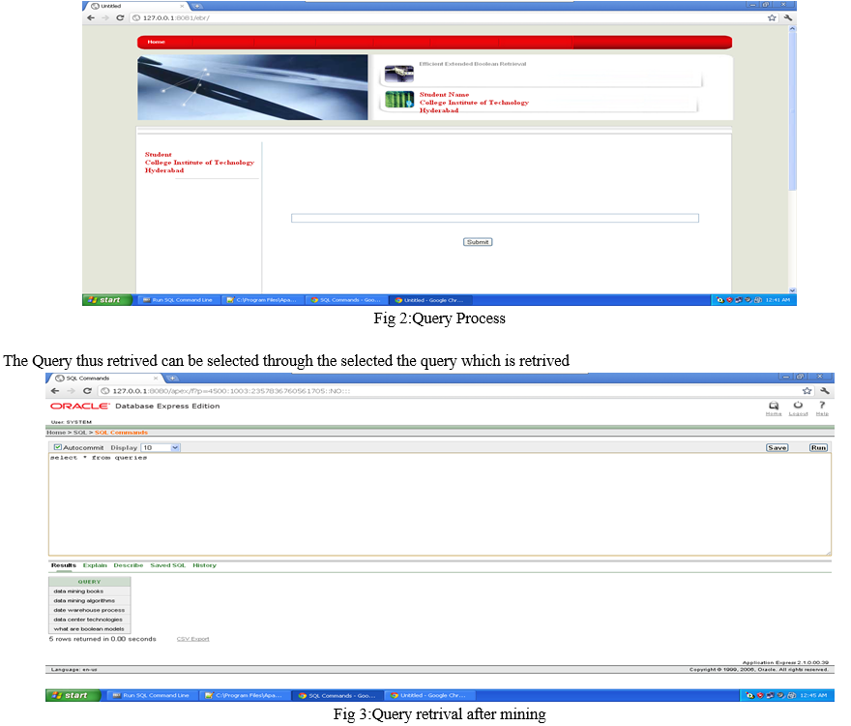Click the vertical scrollbar of the ebr page

point(792,108)
